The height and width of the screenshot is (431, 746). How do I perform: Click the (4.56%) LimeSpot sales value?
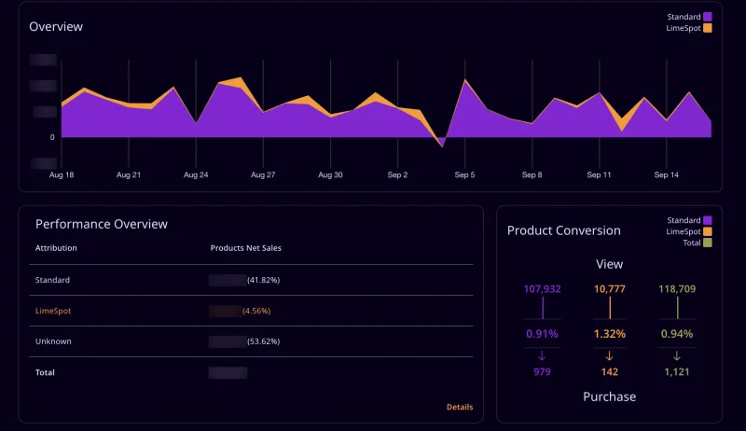tap(256, 311)
